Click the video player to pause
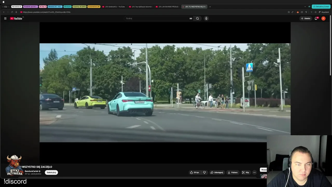The height and width of the screenshot is (187, 332). tap(165, 93)
